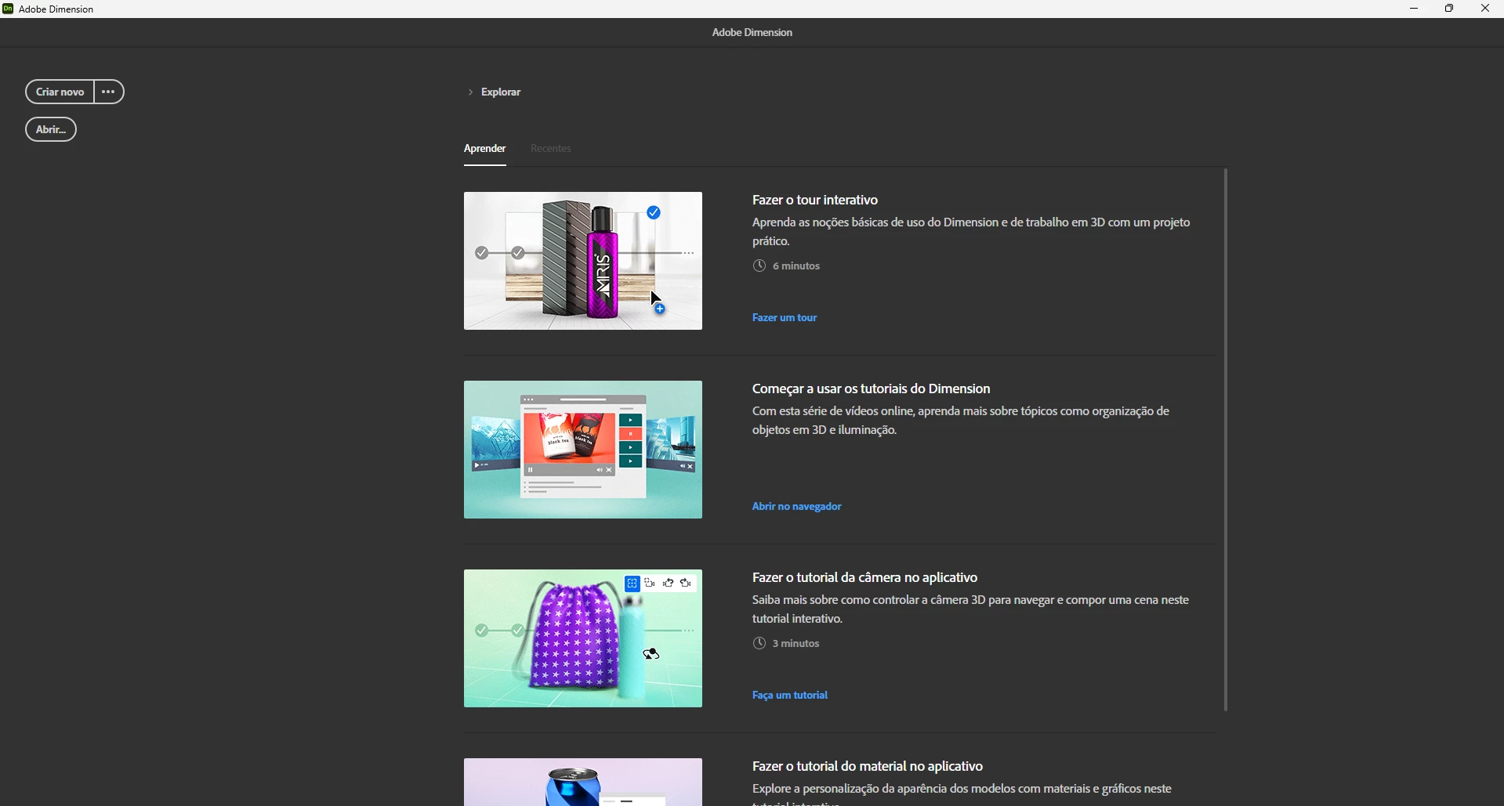Select the Aprender tab
This screenshot has height=806, width=1504.
(x=485, y=149)
